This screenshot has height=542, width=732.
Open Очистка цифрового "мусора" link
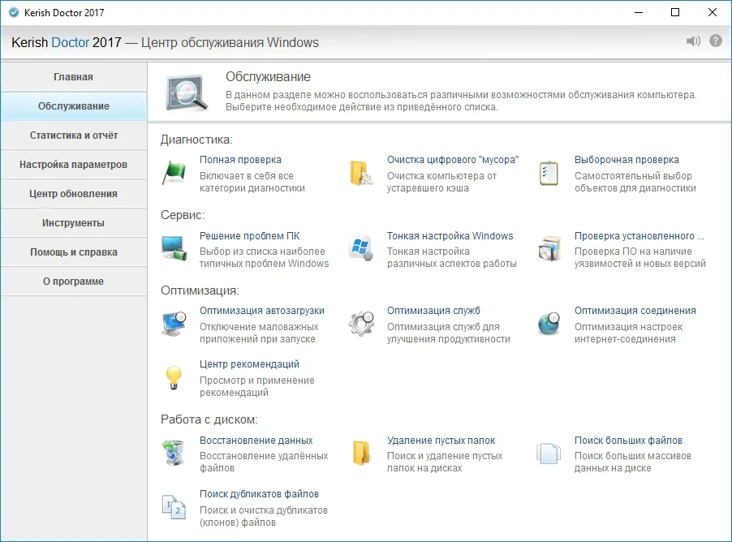pyautogui.click(x=453, y=160)
